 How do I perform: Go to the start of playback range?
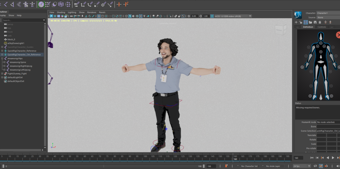[x=312, y=158]
